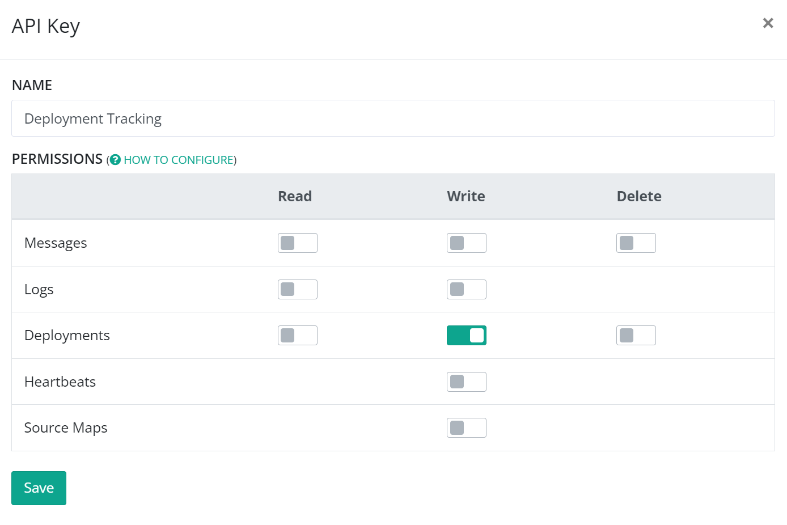Click the Delete column header
This screenshot has height=525, width=787.
tap(639, 196)
